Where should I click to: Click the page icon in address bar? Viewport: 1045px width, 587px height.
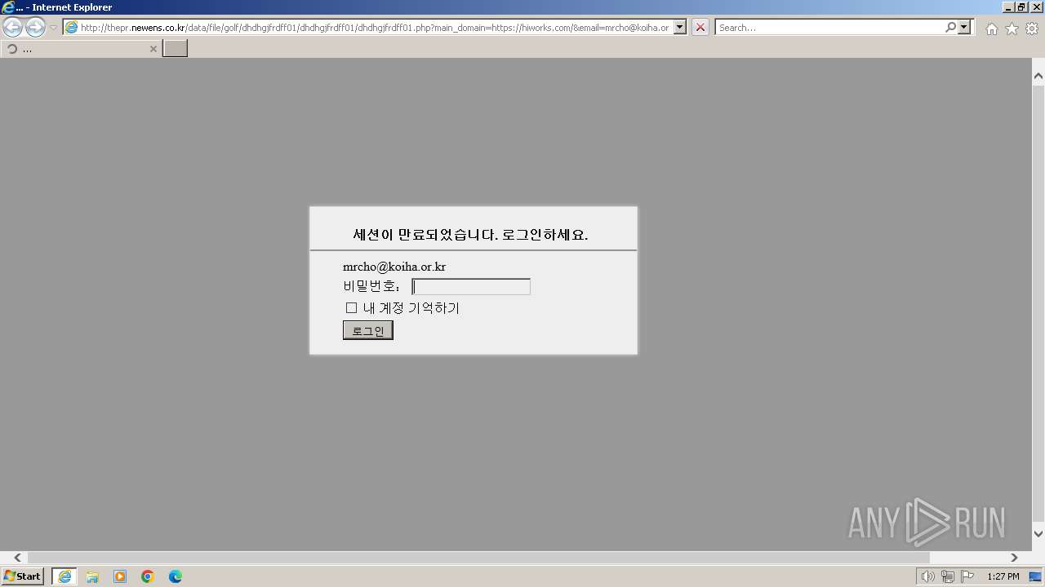71,28
